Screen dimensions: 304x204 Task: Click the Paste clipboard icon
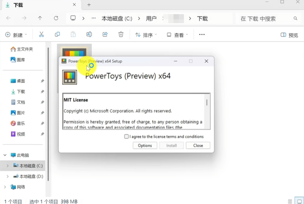(73, 34)
